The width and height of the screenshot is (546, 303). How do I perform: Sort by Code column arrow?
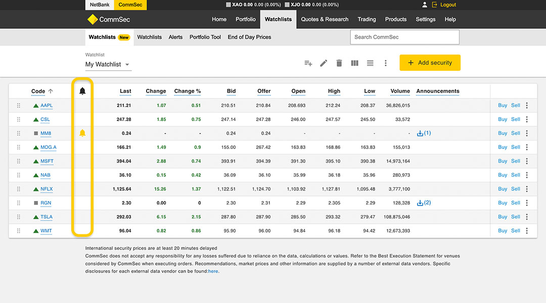[51, 91]
